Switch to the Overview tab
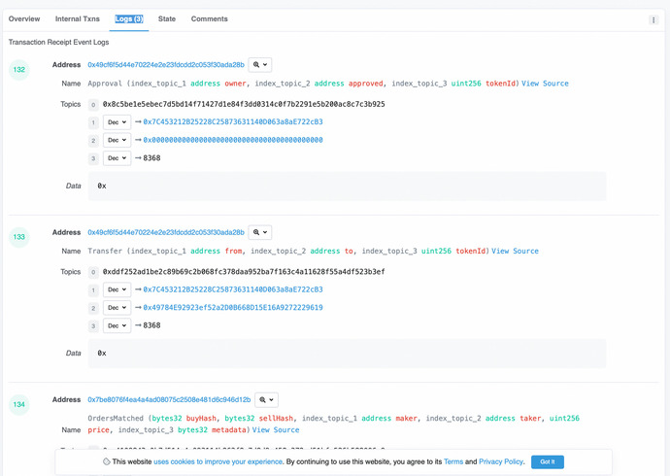 point(24,18)
